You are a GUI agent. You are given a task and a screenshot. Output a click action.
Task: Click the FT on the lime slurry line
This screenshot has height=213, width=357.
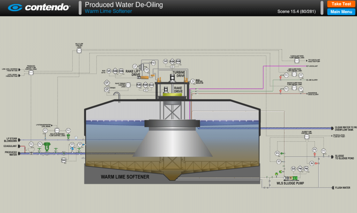301,75
